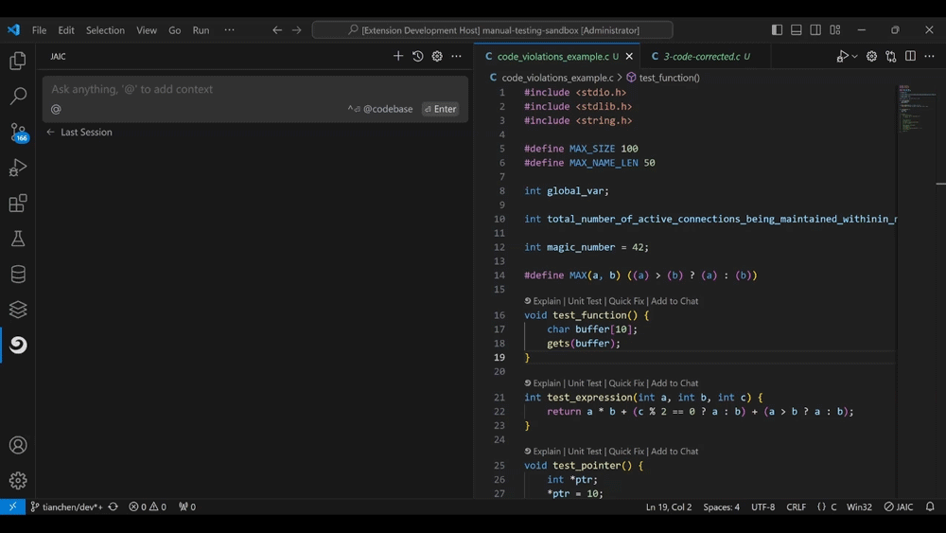Click the minimap code overview

click(916, 109)
